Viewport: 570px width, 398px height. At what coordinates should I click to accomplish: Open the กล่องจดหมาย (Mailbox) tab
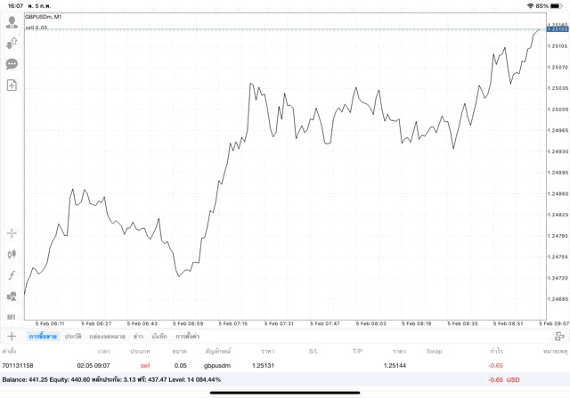107,337
